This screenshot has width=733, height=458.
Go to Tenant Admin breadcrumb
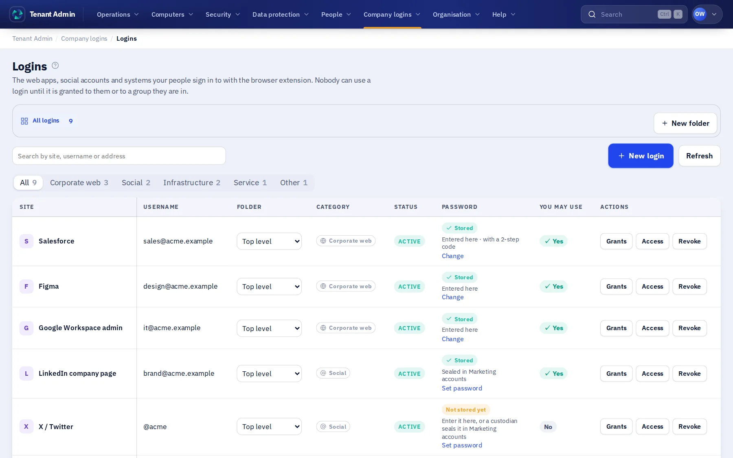pos(32,38)
